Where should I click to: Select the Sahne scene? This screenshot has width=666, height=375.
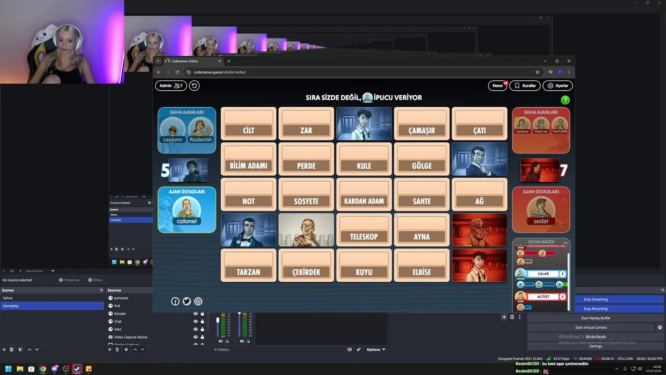tap(52, 298)
